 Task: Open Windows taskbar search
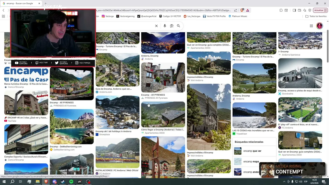(x=12, y=182)
